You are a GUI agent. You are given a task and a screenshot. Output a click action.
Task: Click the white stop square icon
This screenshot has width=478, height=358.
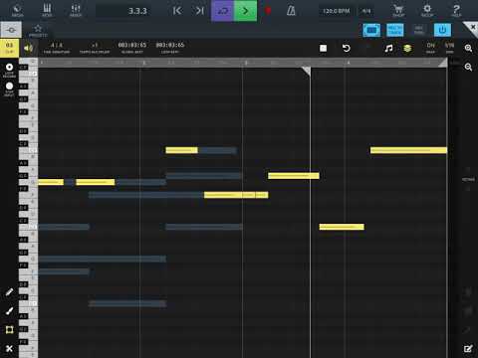point(323,49)
